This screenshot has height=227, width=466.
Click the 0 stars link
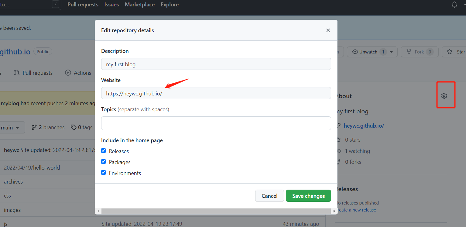[x=353, y=140]
